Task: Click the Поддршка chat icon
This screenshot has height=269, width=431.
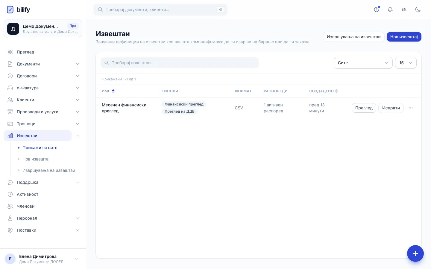Action: (x=10, y=182)
